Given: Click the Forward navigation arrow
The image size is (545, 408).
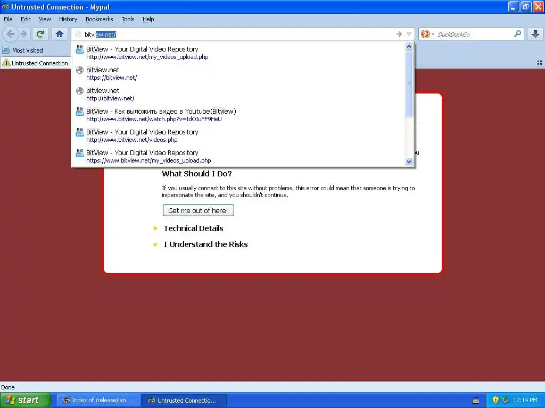Looking at the screenshot, I should (23, 34).
